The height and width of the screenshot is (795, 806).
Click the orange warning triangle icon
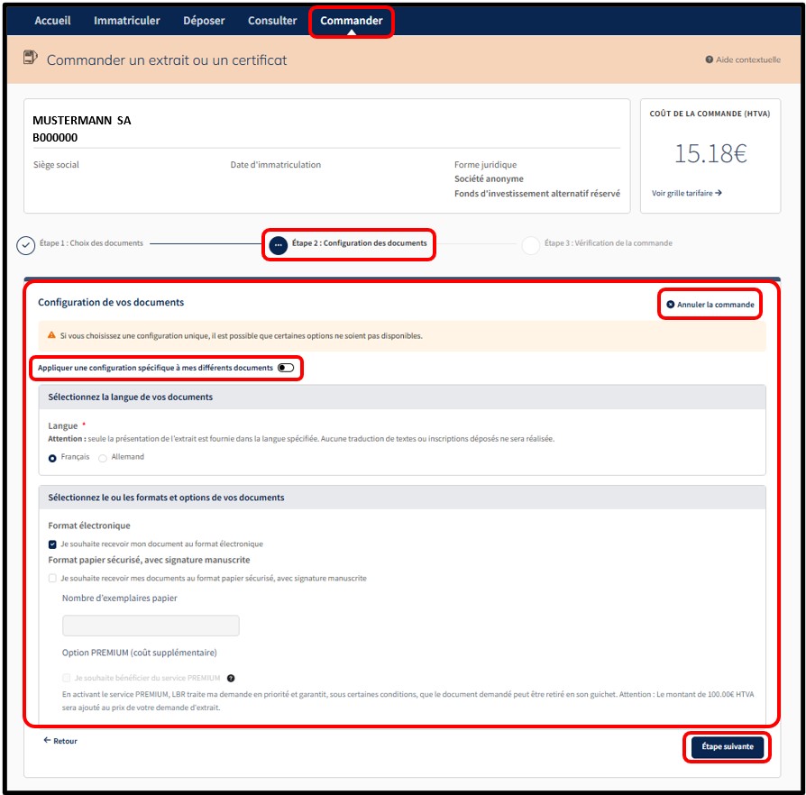[x=51, y=336]
